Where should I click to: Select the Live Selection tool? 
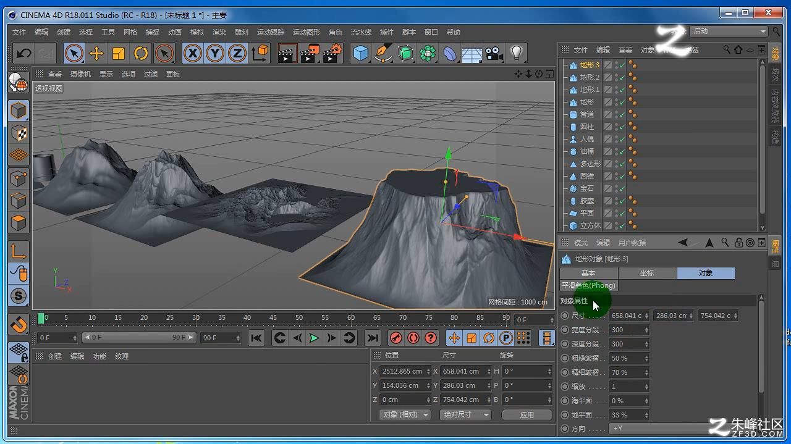(74, 54)
